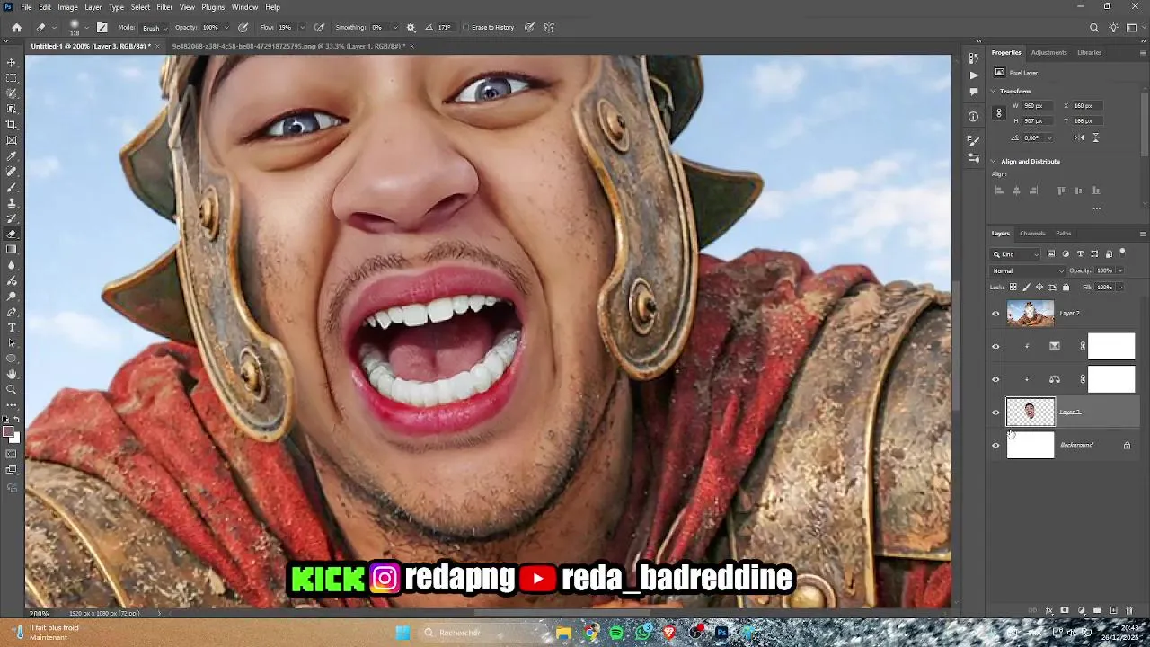Go to Photoshop Home screen

(x=16, y=28)
